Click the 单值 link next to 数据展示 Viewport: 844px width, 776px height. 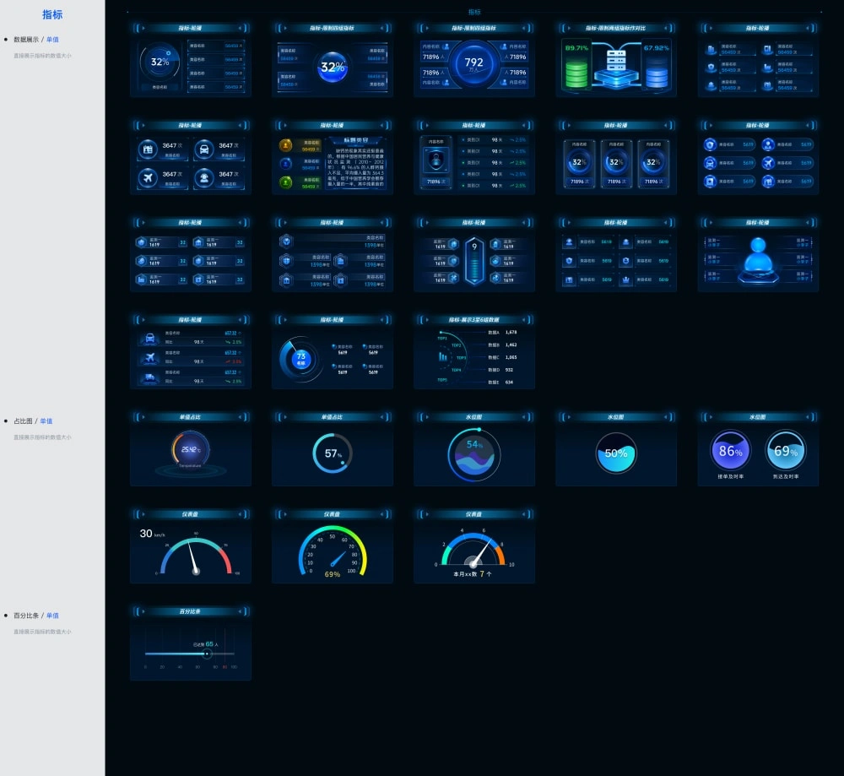click(52, 40)
